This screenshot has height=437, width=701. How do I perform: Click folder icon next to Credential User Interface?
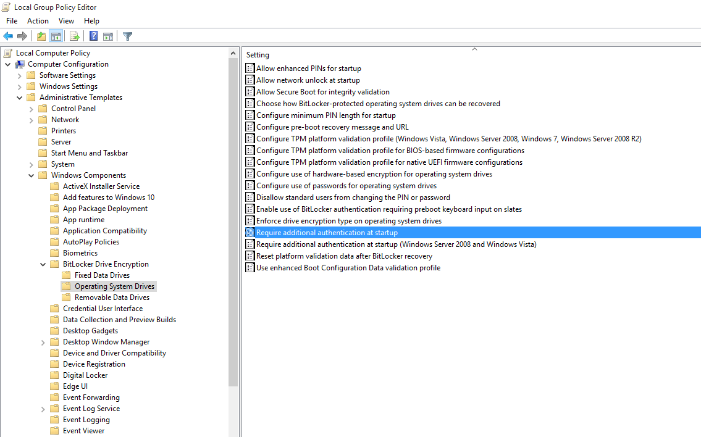(x=54, y=309)
